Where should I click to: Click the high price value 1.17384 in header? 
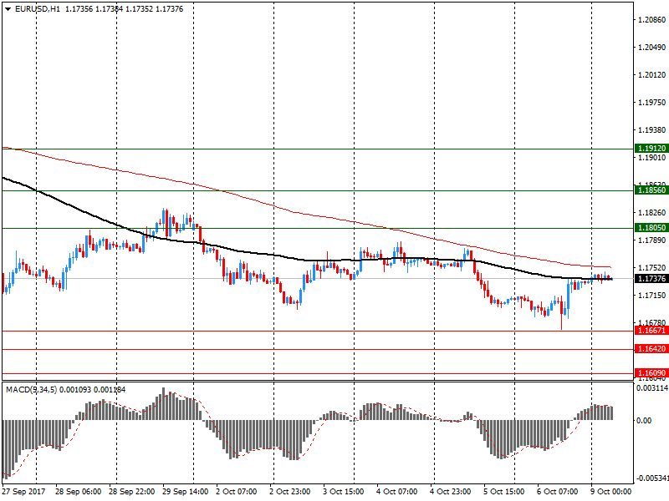click(x=110, y=9)
